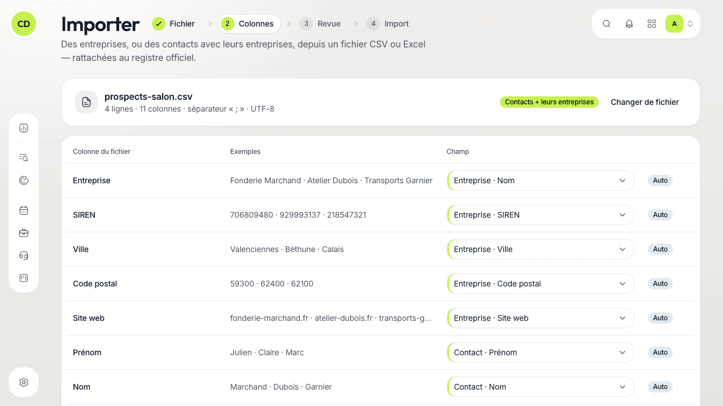Click the file icon beside prospects-salon.csv
Image resolution: width=723 pixels, height=406 pixels.
click(x=86, y=102)
